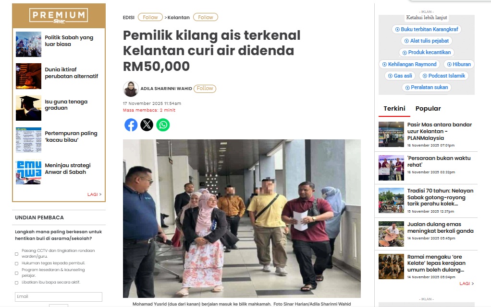Open the Sinar Premium logo banner
Image resolution: width=491 pixels, height=307 pixels.
(x=59, y=16)
